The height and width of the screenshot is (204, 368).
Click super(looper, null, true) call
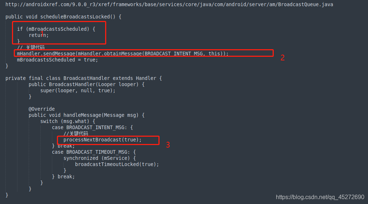point(78,90)
